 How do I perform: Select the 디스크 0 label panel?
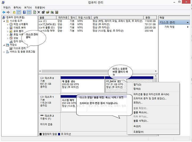[49, 85]
